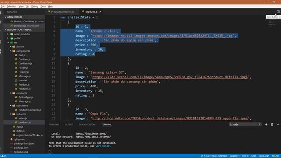Click the Amazon image URL link
This screenshot has height=158, width=281.
click(x=162, y=36)
